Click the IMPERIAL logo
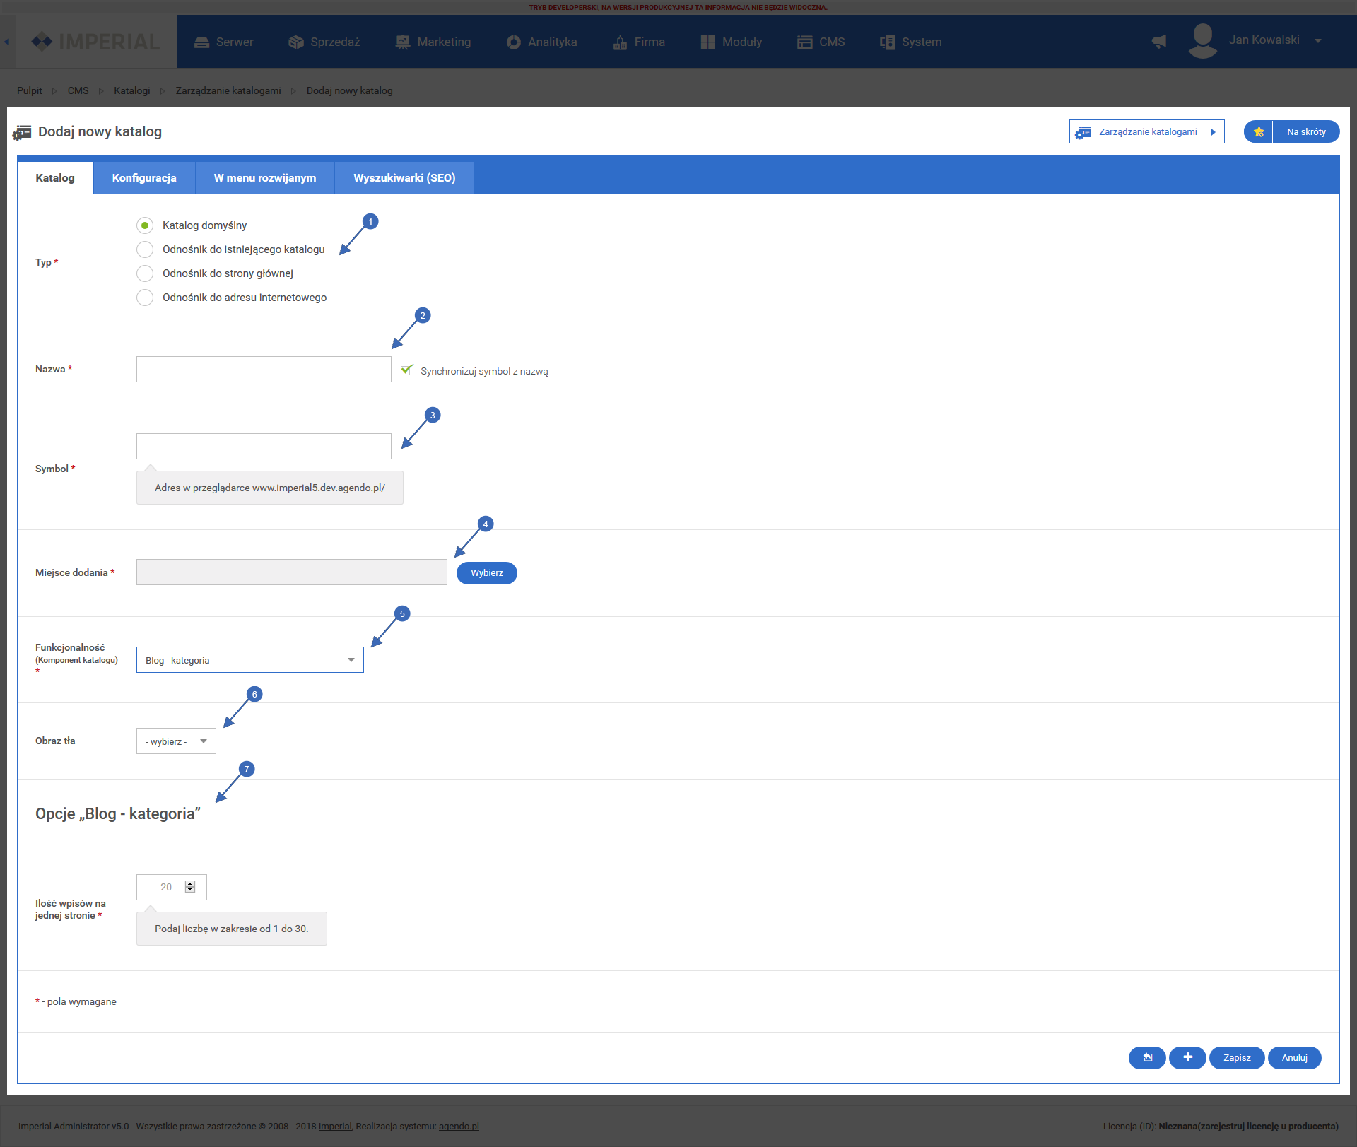 click(95, 42)
